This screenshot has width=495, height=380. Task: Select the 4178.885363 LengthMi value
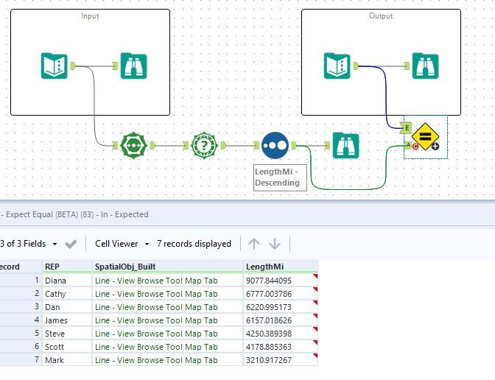tap(281, 347)
